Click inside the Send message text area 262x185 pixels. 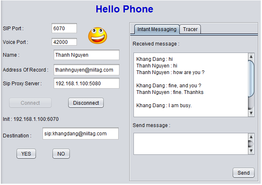[191, 144]
